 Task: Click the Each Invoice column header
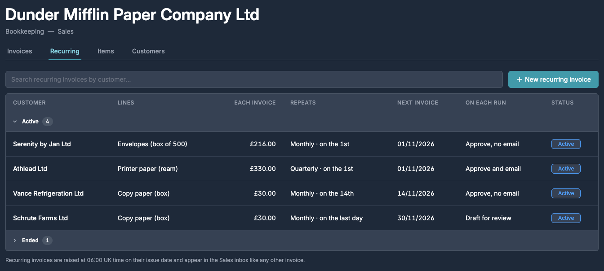click(255, 103)
